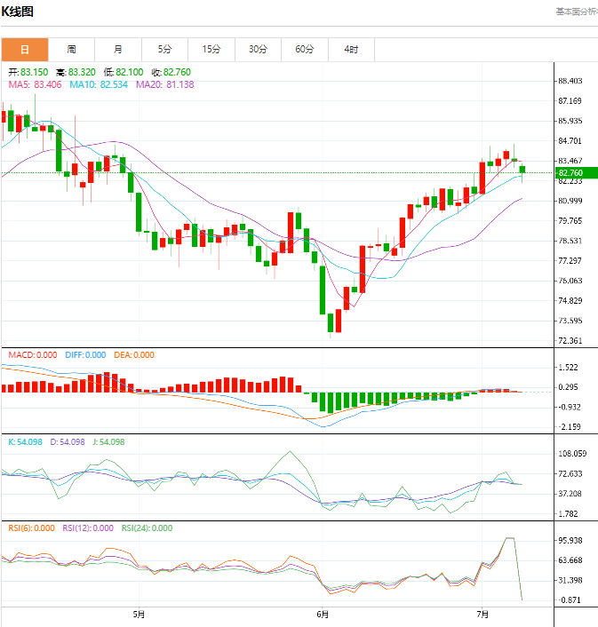
Task: Click the green 82.760 current price tag
Action: 577,173
